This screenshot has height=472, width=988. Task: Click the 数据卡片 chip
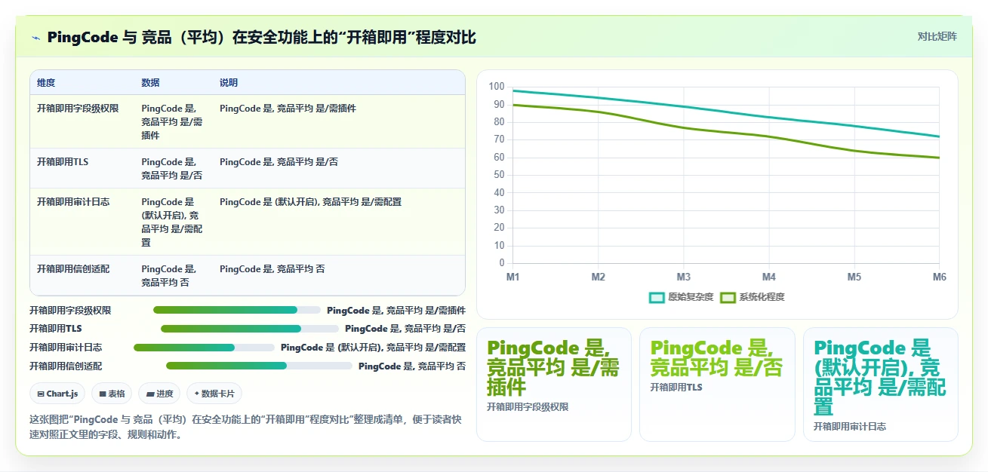(x=214, y=394)
